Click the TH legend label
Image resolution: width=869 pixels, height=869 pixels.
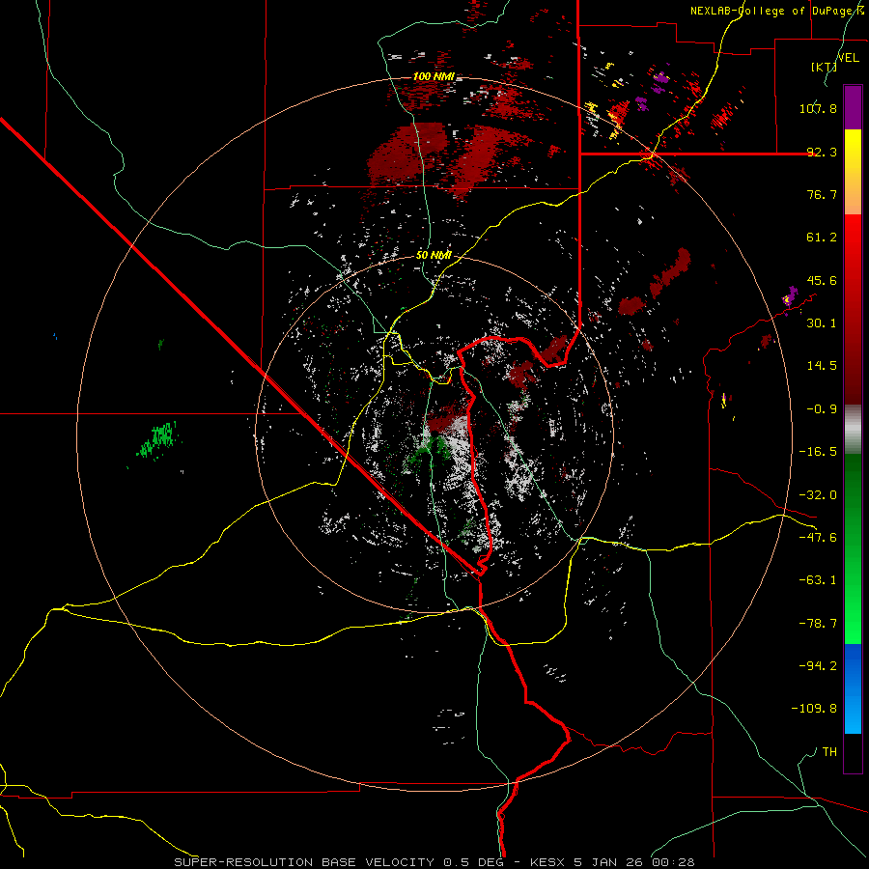(x=829, y=751)
